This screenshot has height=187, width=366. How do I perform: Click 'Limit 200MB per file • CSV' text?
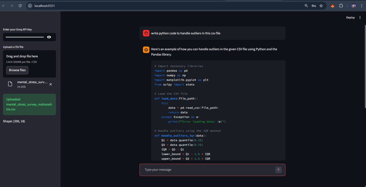[x=22, y=62]
